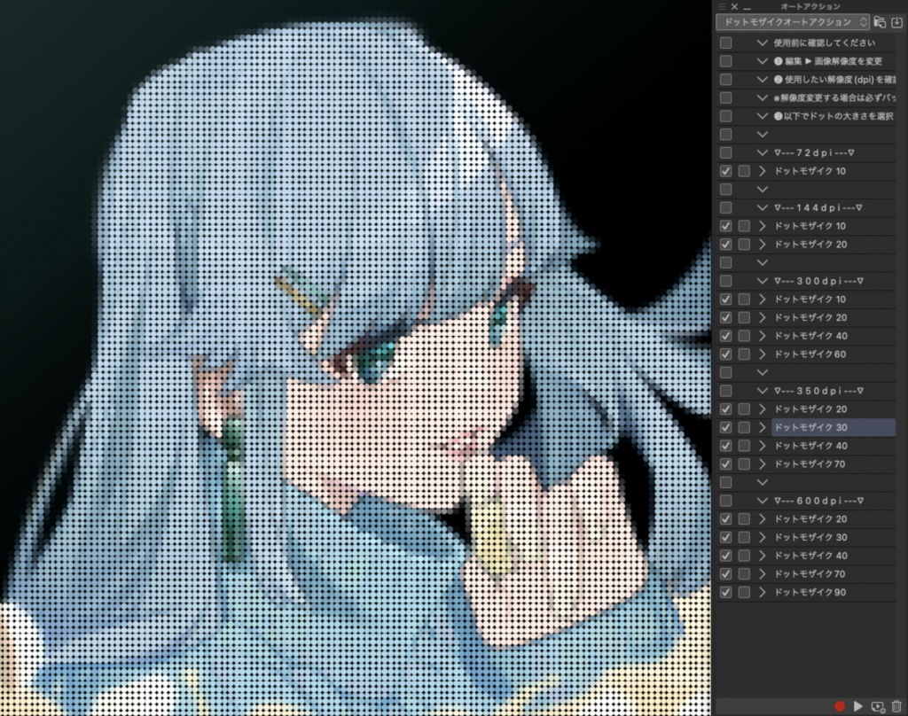The height and width of the screenshot is (716, 908).
Task: Play the selected auto action
Action: (858, 706)
